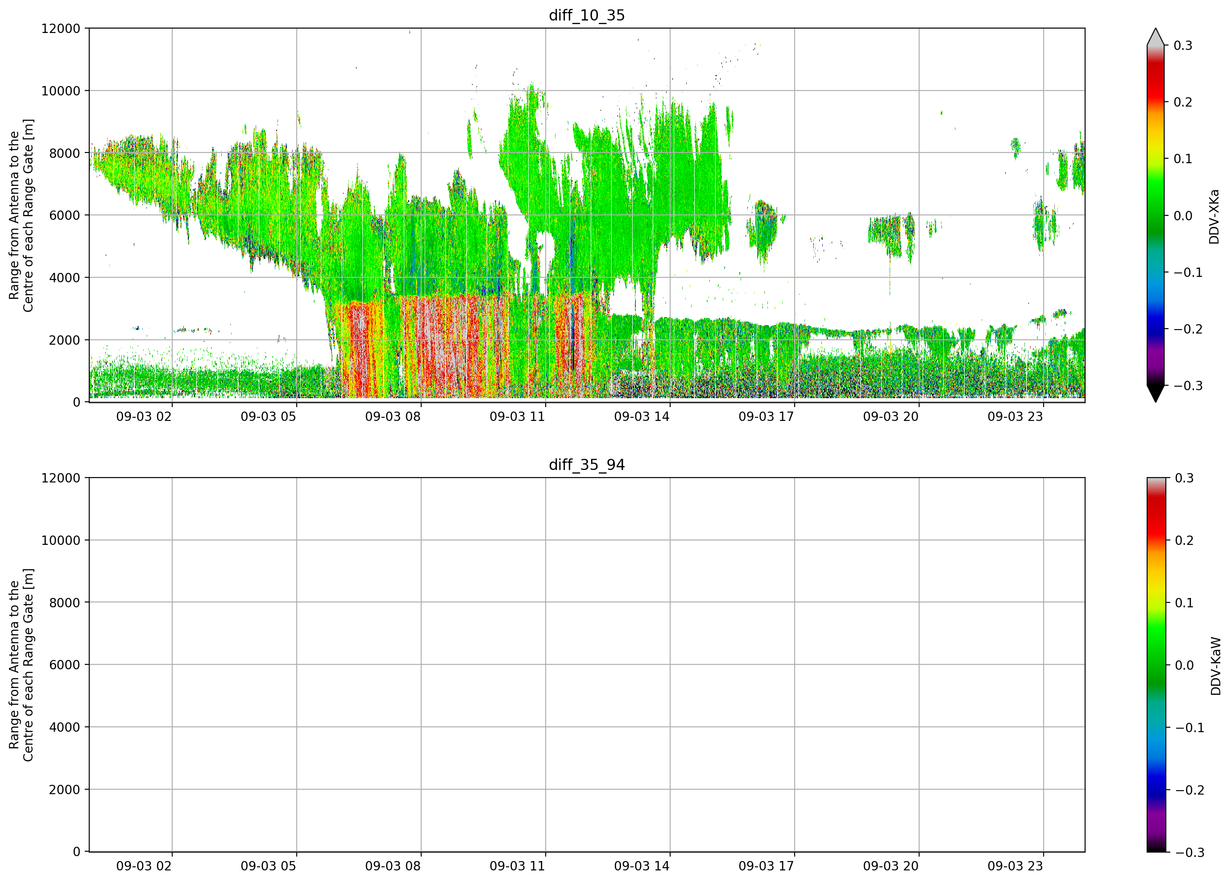
Task: Click the 12000 y-axis label in the top plot
Action: tap(61, 28)
